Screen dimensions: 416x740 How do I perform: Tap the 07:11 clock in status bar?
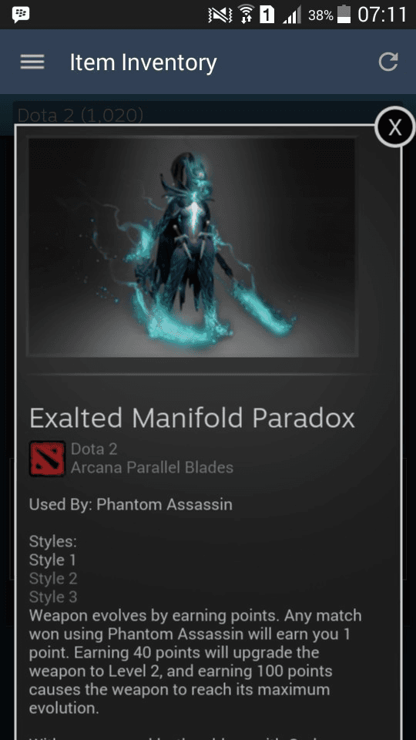[382, 15]
